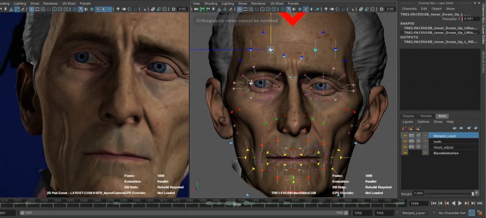
Task: Open Options menu in layer editor
Action: [423, 122]
